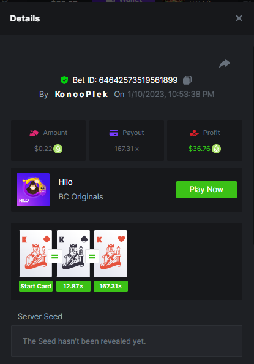Click the green verified shield icon
The image size is (254, 364).
pyautogui.click(x=64, y=80)
